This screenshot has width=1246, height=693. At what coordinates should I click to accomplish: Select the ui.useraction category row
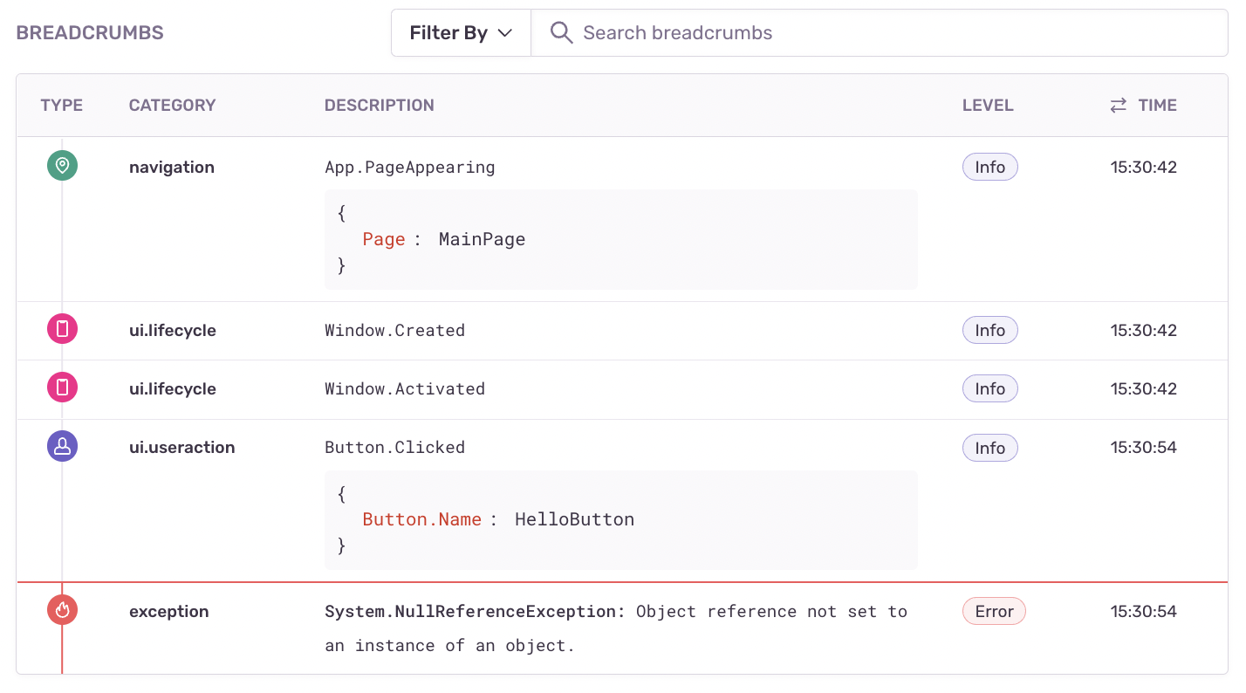tap(181, 447)
